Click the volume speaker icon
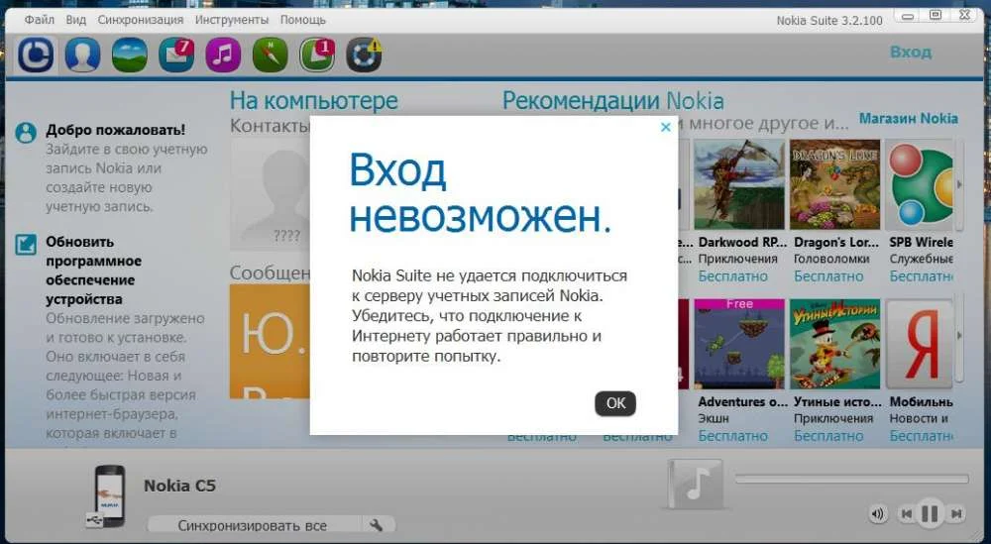Screen dimensions: 991x544 878,513
